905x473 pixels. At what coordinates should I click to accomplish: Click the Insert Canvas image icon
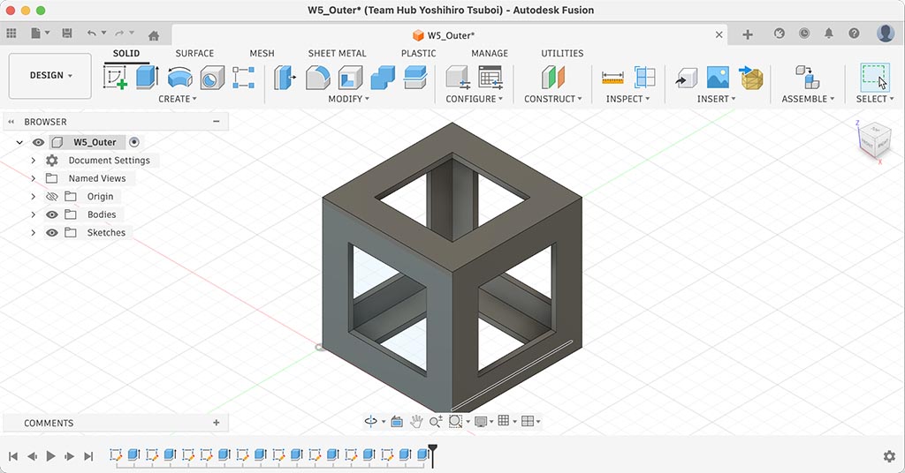click(718, 77)
